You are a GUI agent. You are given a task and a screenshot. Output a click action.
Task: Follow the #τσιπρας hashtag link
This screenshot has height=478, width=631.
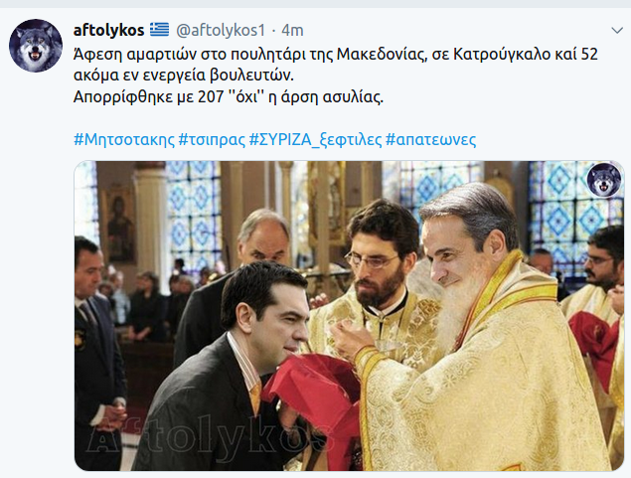click(x=212, y=139)
